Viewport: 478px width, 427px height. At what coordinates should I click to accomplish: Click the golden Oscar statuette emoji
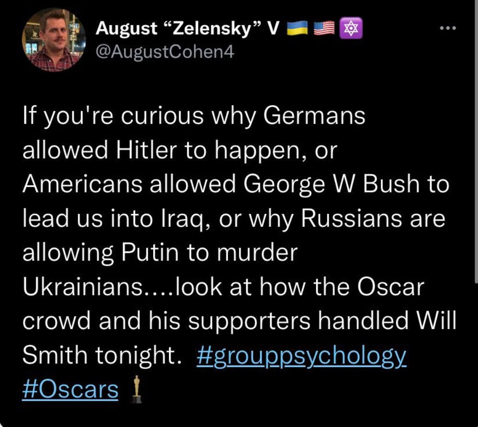coord(137,389)
